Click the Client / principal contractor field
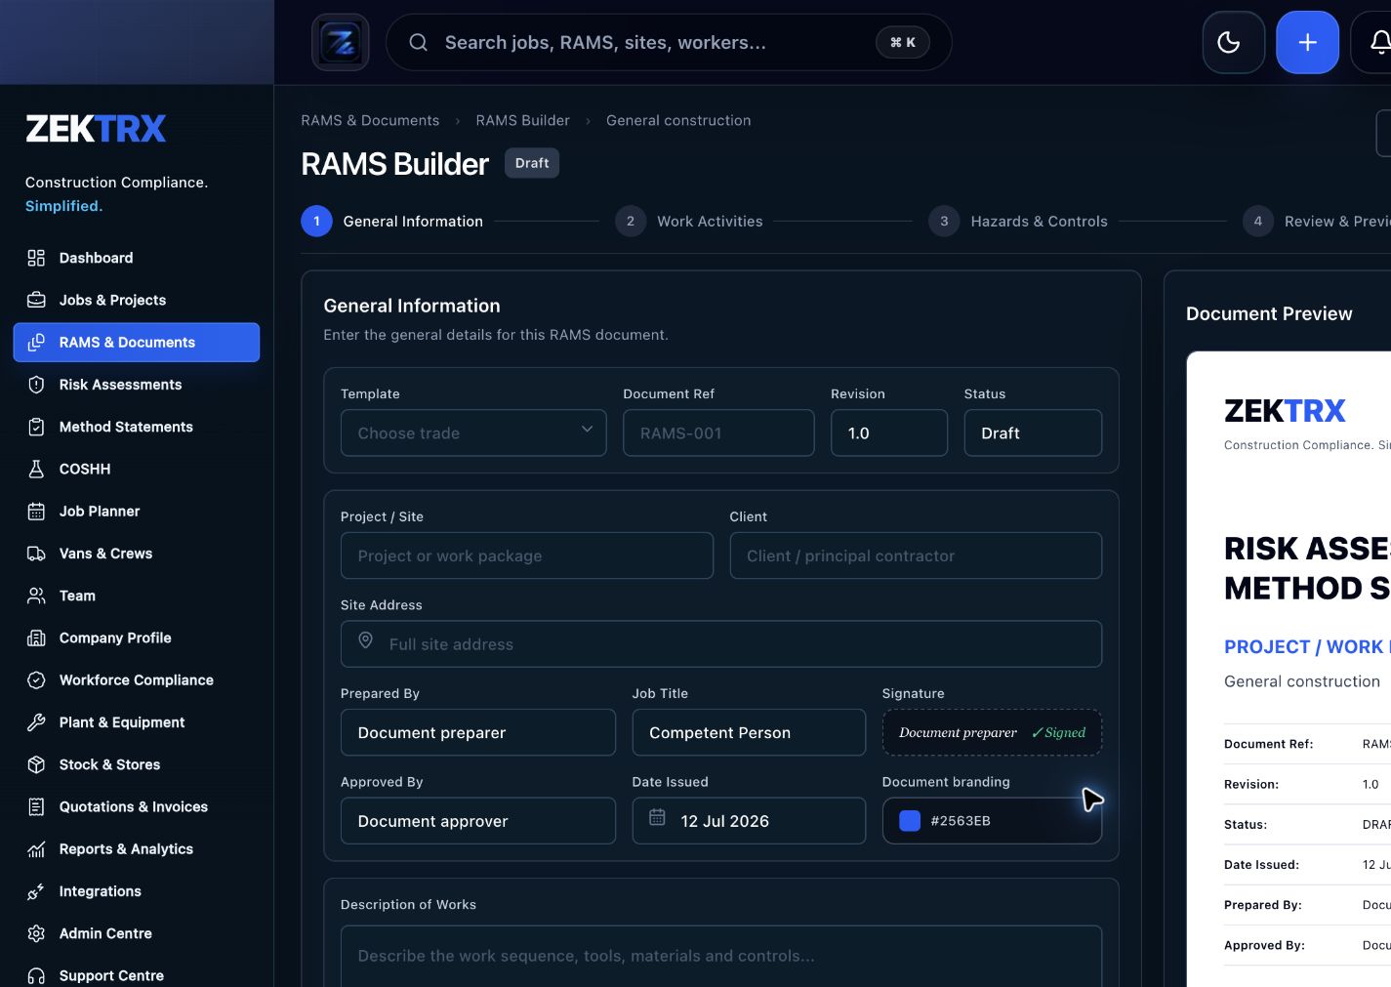This screenshot has width=1391, height=987. pos(916,555)
